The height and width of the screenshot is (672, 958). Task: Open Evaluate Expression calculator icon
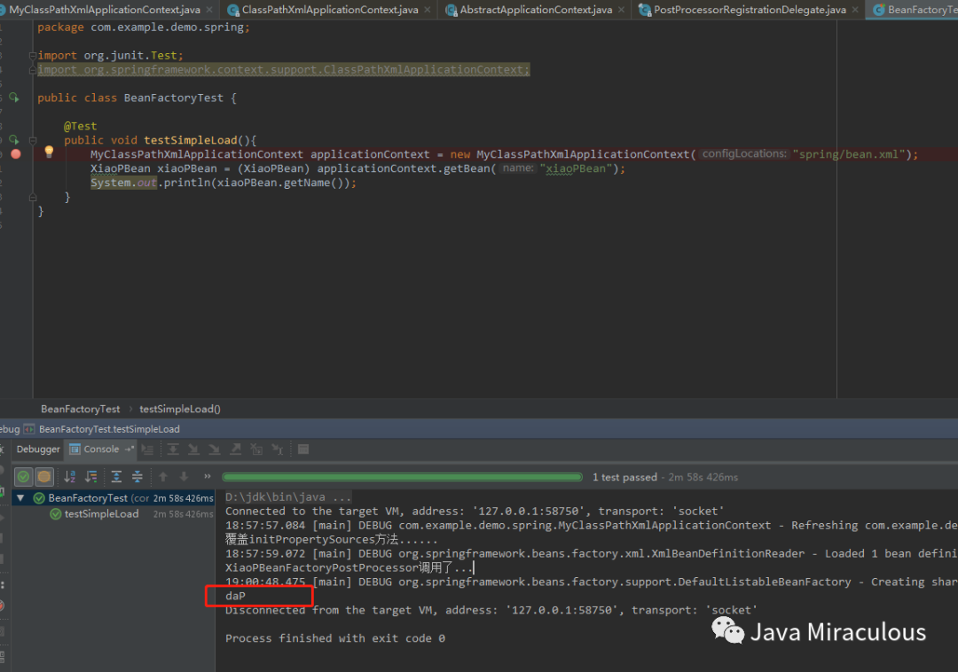coord(303,449)
